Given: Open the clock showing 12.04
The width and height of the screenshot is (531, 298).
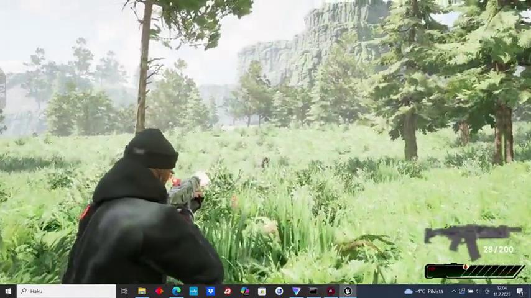Looking at the screenshot, I should click(x=502, y=291).
